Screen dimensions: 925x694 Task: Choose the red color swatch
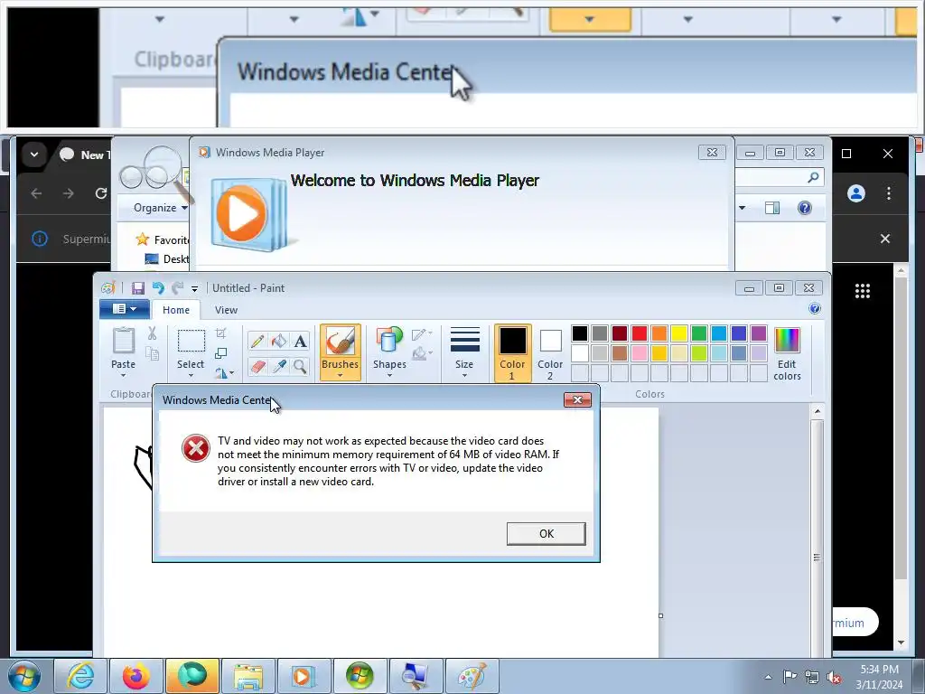[x=639, y=333]
